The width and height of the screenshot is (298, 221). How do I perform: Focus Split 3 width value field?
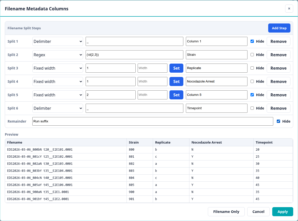point(110,68)
